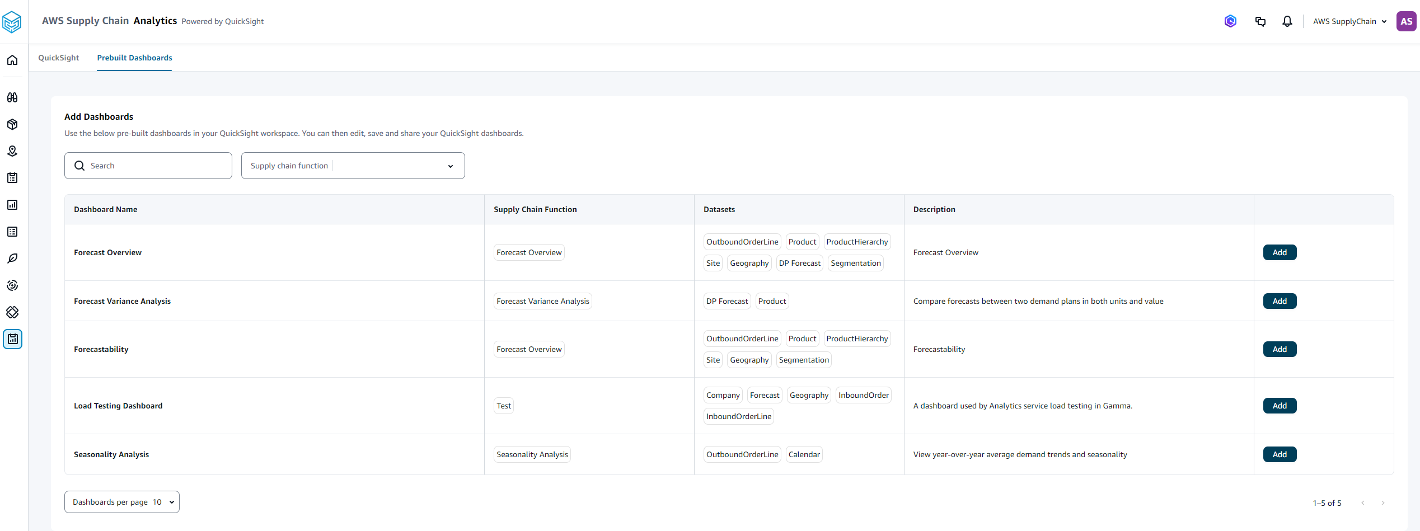Select the binoculars Insights icon in sidebar
The height and width of the screenshot is (531, 1420).
pyautogui.click(x=12, y=97)
